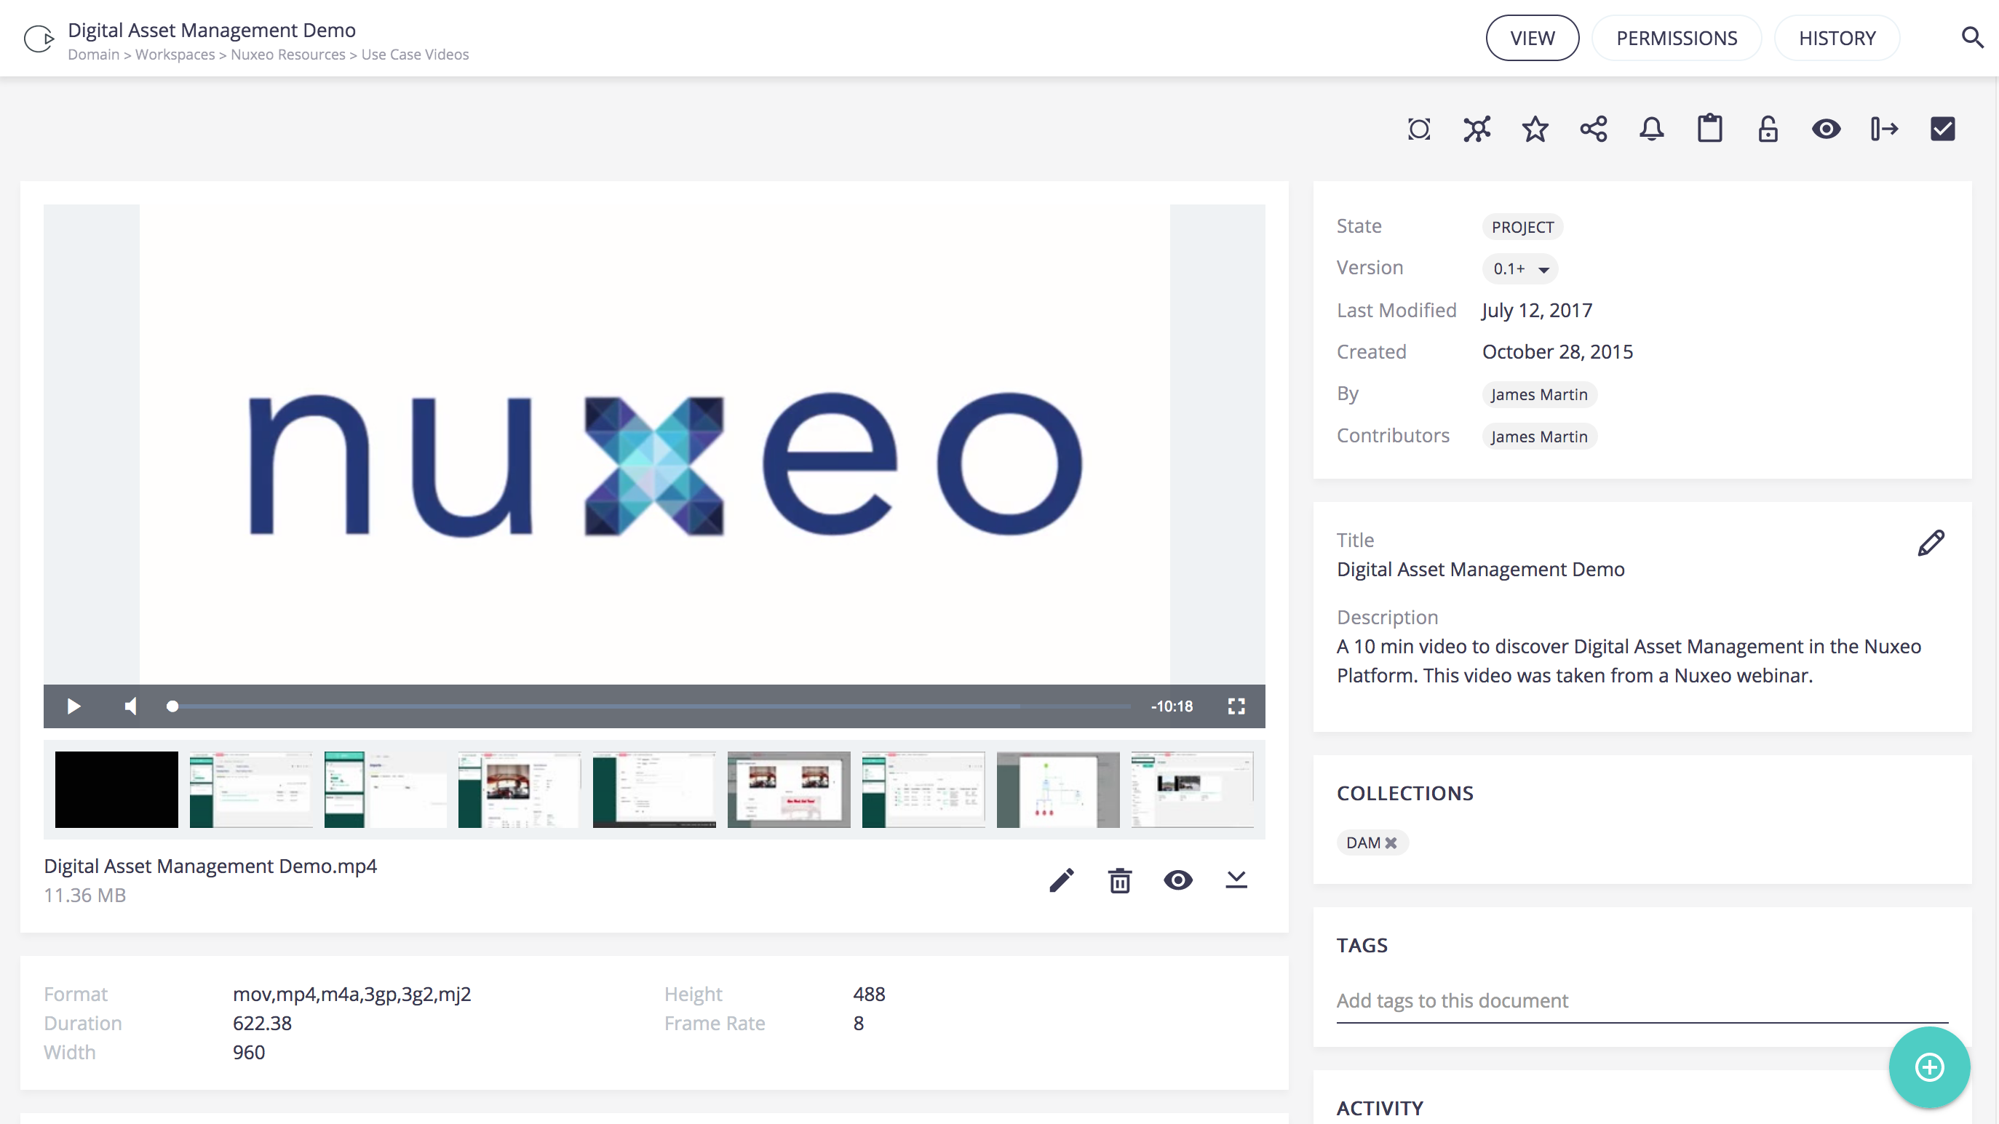
Task: Click the Width value 960
Action: point(248,1052)
